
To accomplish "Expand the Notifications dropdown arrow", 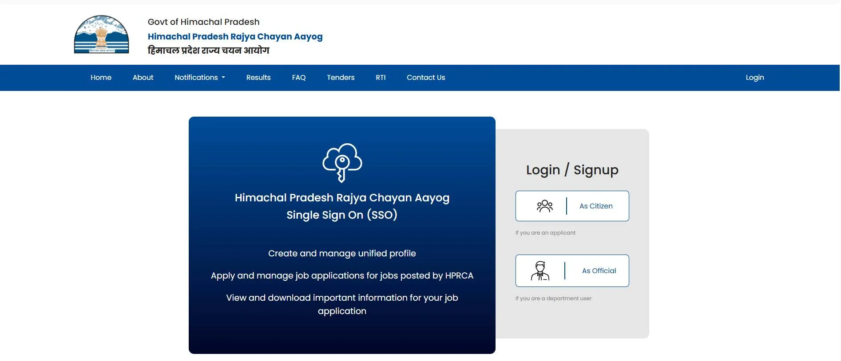I will tap(223, 78).
